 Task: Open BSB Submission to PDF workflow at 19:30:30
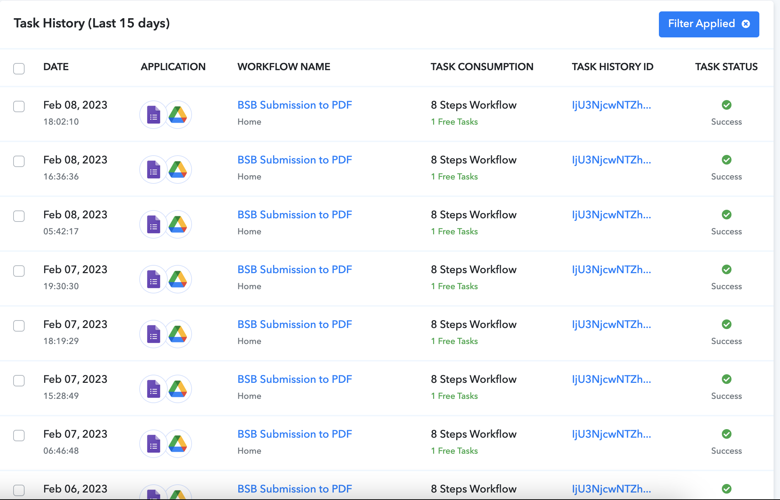(x=295, y=270)
